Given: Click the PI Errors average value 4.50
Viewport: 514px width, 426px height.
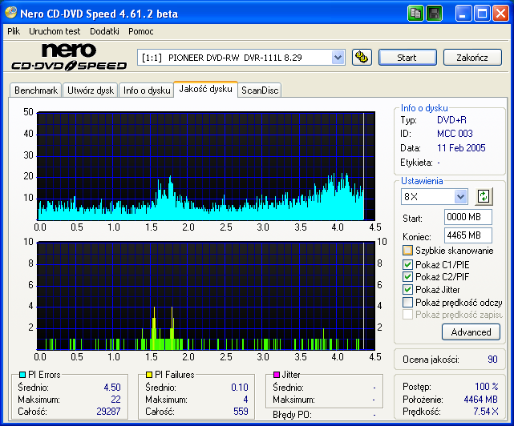Looking at the screenshot, I should pyautogui.click(x=112, y=388).
